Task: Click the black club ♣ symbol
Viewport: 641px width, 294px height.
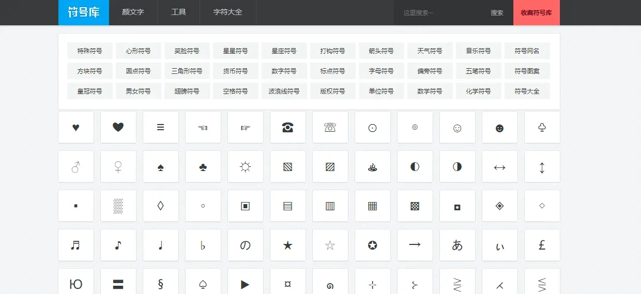Action: pos(203,166)
